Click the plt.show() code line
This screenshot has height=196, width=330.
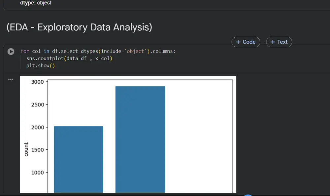[x=40, y=65]
